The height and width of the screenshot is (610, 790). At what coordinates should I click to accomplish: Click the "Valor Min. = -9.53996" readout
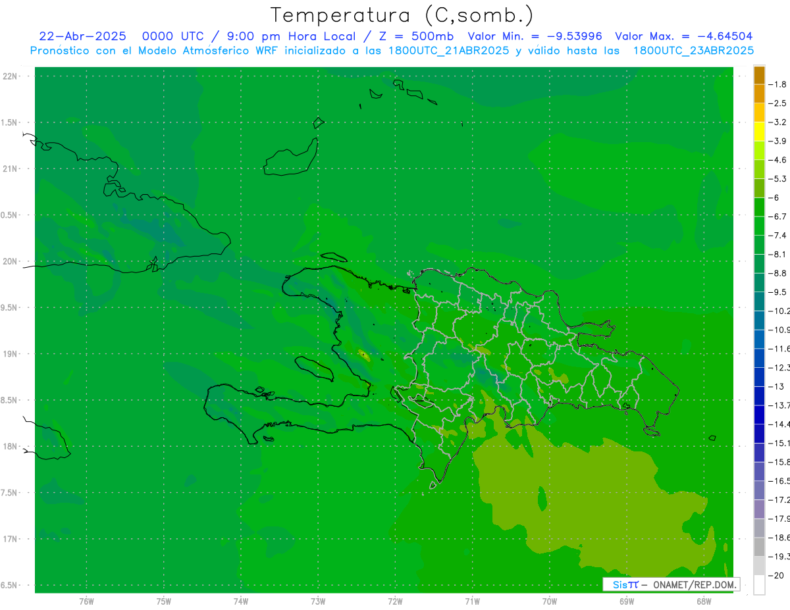tap(535, 36)
